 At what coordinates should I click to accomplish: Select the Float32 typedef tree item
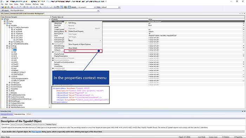click(x=16, y=64)
